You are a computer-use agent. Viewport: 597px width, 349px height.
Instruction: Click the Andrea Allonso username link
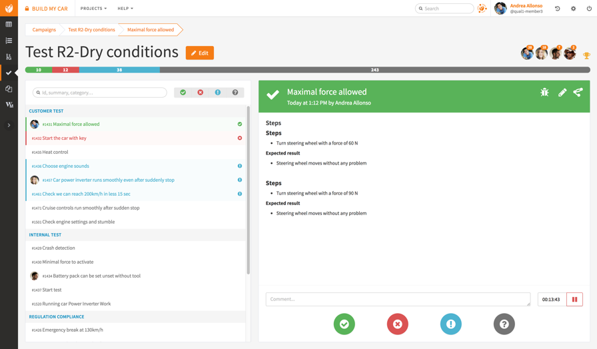point(526,6)
